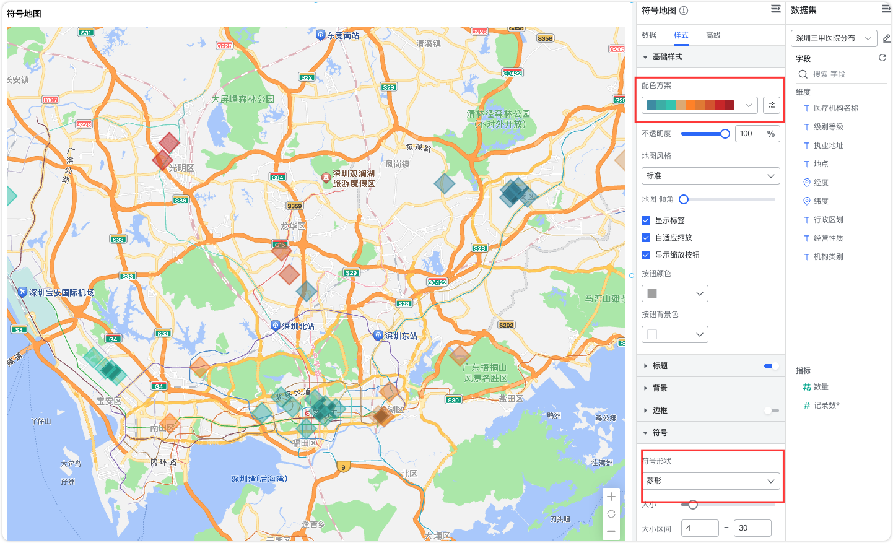Switch to the 高级 tab
The width and height of the screenshot is (893, 543).
tap(713, 35)
